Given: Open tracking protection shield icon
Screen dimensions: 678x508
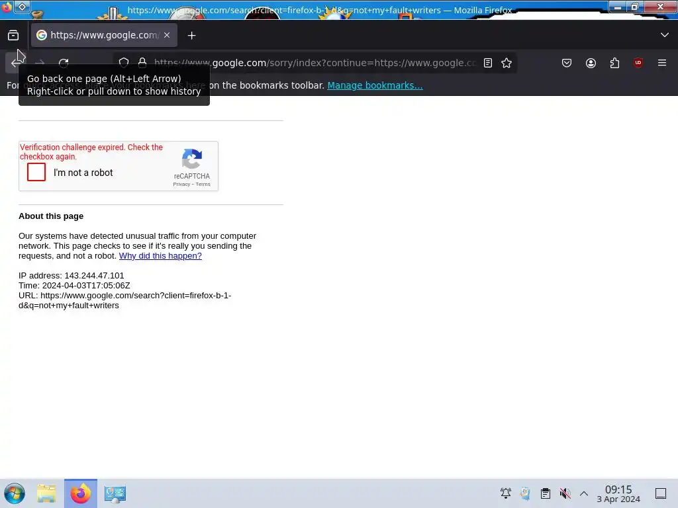Looking at the screenshot, I should (x=124, y=63).
